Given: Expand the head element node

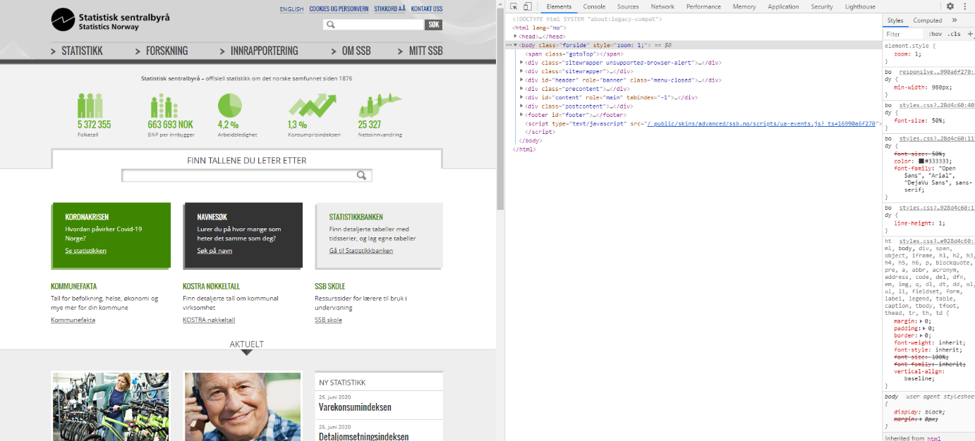Looking at the screenshot, I should pos(516,37).
